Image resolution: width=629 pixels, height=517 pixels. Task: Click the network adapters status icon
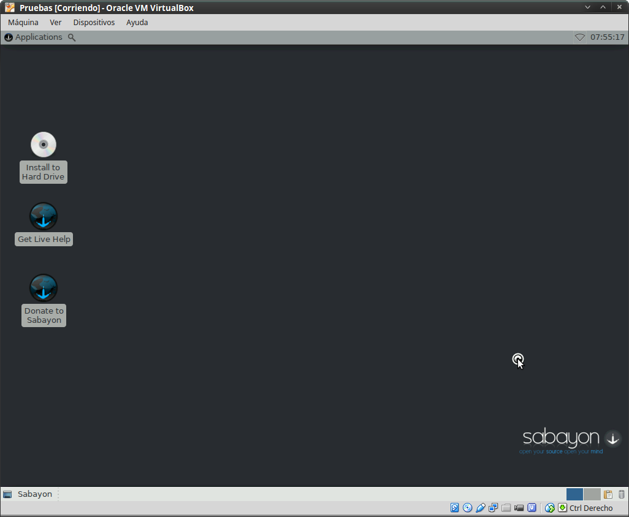tap(494, 508)
